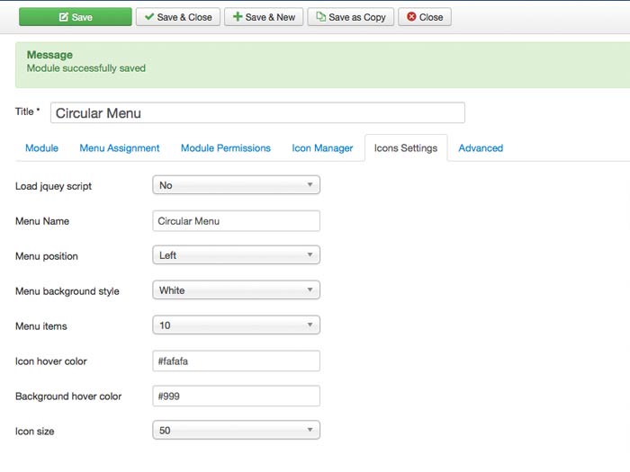Open the Menu Assignment tab
The height and width of the screenshot is (472, 630).
(120, 148)
